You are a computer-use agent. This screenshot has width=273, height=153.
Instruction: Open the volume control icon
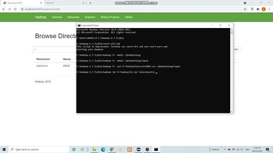242,149
